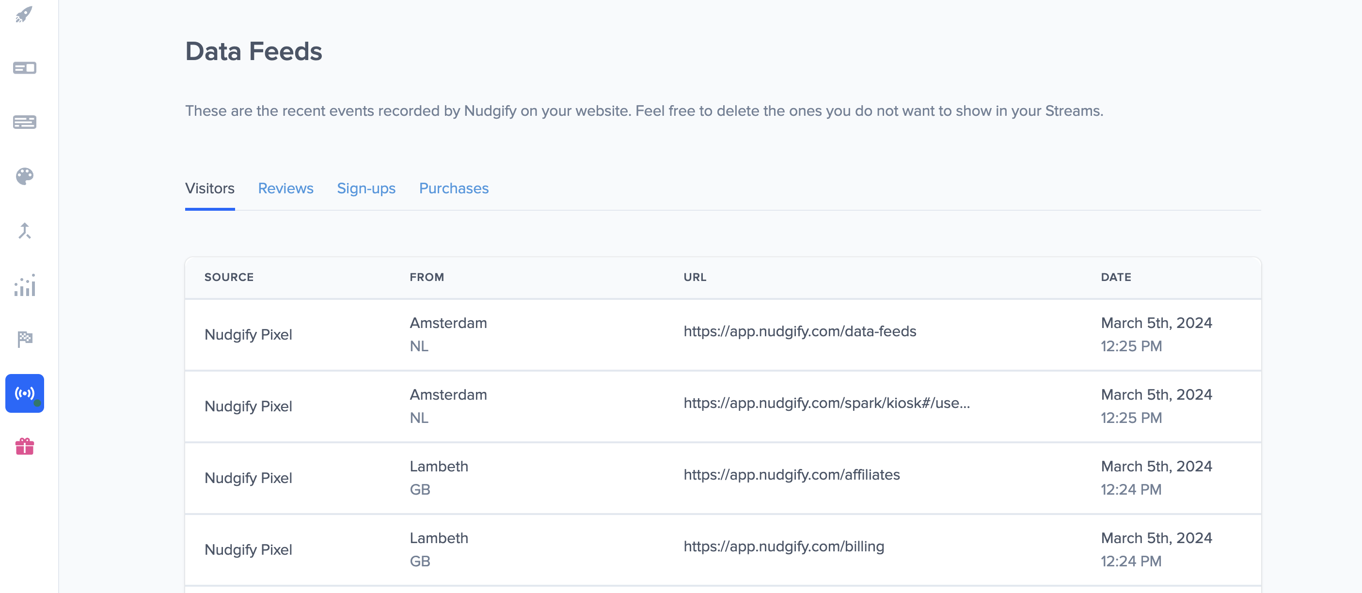Click the merge arrows integrations icon
Viewport: 1362px width, 593px height.
pos(24,231)
